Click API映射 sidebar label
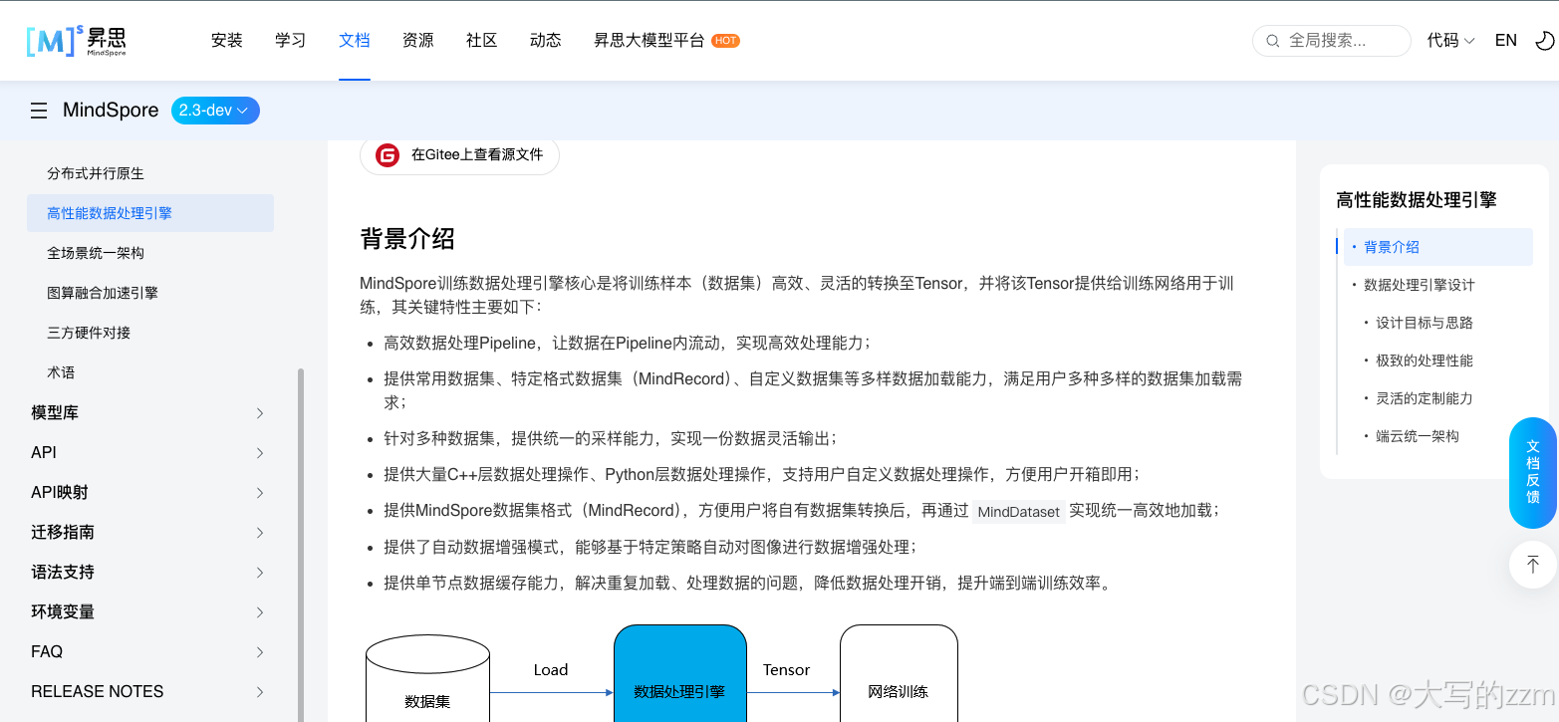The image size is (1559, 722). [60, 493]
